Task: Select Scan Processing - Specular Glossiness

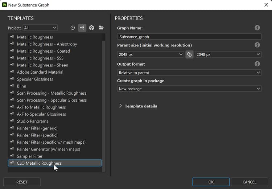Action: (x=55, y=100)
